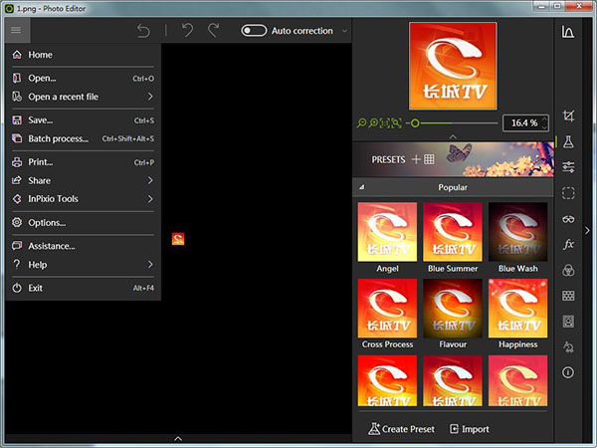This screenshot has width=597, height=448.
Task: Adjust the green zoom slider handle
Action: [x=415, y=123]
